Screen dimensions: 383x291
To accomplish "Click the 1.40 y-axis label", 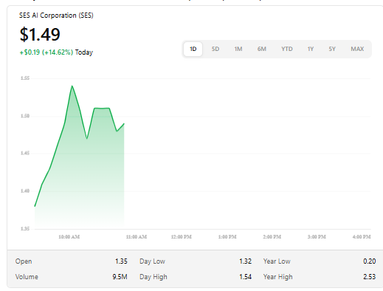I will pos(25,191).
